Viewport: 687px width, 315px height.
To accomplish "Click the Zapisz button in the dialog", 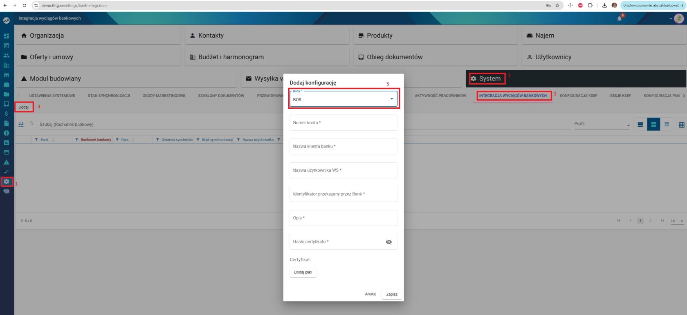I will pos(392,294).
